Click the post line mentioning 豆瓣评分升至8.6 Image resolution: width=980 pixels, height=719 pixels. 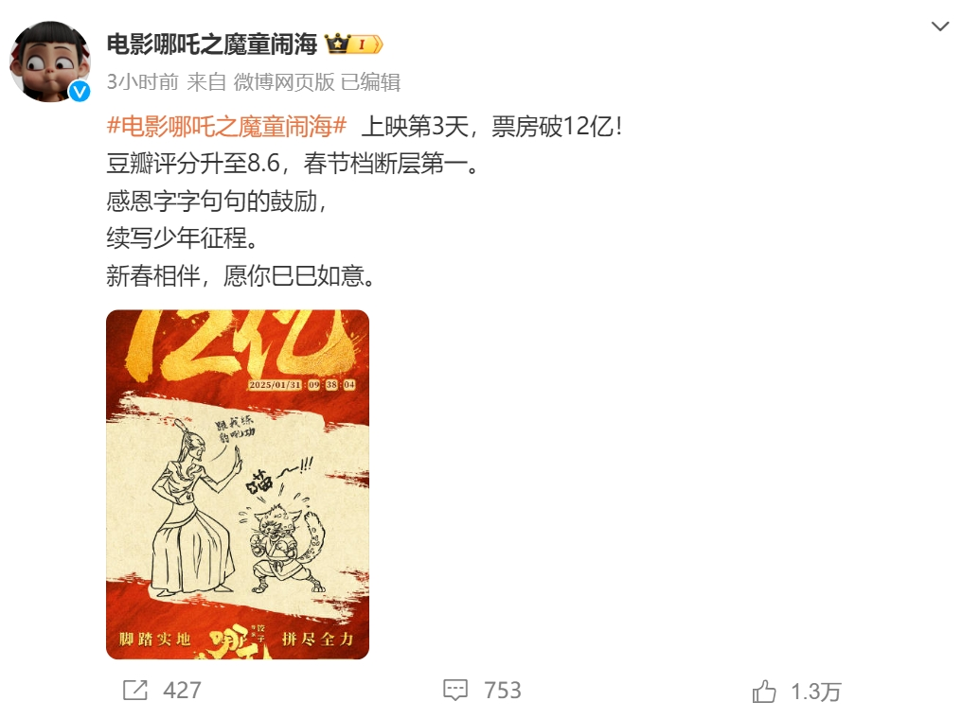coord(294,164)
